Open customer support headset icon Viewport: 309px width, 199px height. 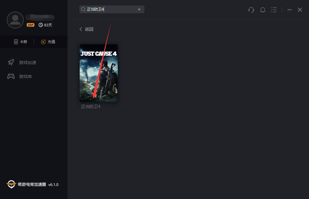tap(251, 10)
